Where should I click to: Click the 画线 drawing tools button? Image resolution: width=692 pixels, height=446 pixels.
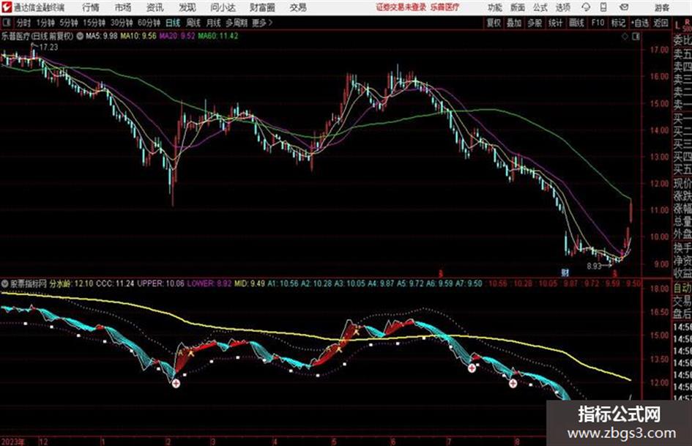[576, 23]
